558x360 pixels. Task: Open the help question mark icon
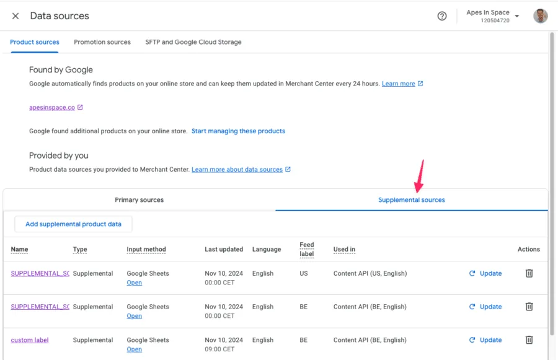coord(442,16)
